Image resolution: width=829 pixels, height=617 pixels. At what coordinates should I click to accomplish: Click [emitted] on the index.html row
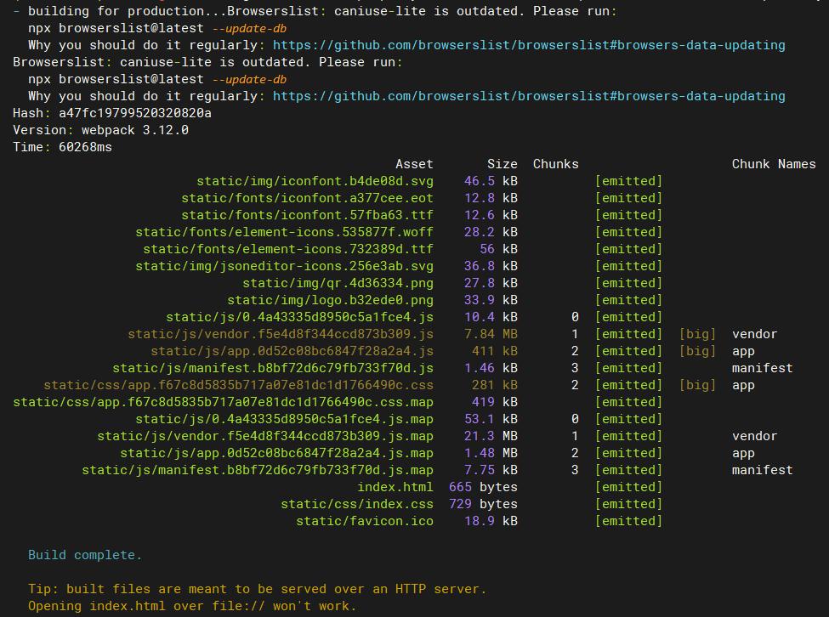(628, 486)
